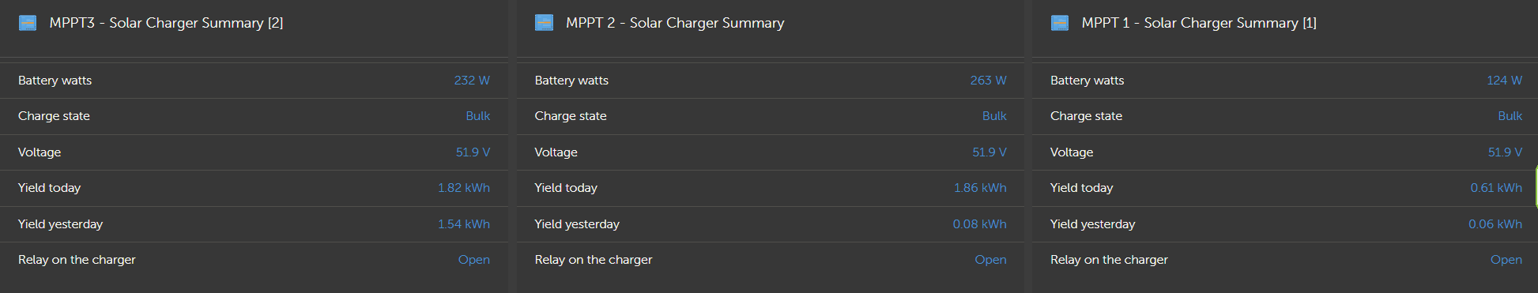Open MPPT3 - Solar Charger Summary [2] title

pos(166,23)
